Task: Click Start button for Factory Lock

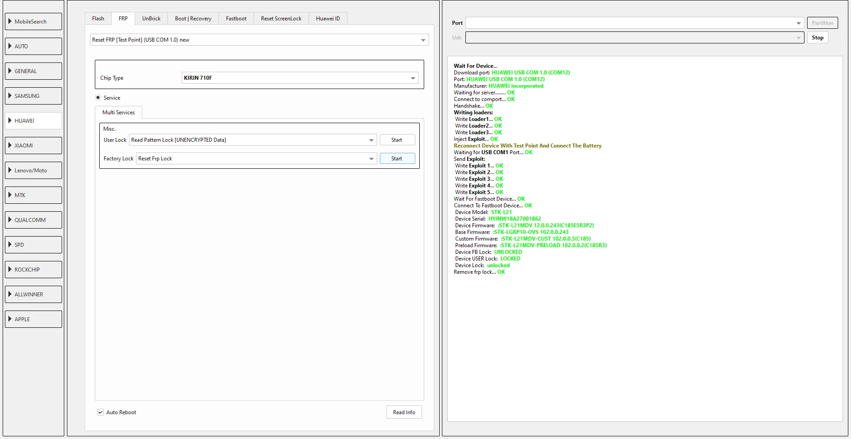Action: (x=397, y=159)
